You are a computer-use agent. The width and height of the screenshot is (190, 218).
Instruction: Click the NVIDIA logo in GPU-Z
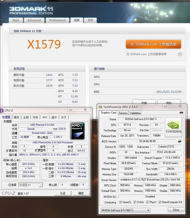coord(174,127)
